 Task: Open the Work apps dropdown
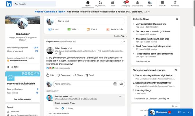(162, 4)
